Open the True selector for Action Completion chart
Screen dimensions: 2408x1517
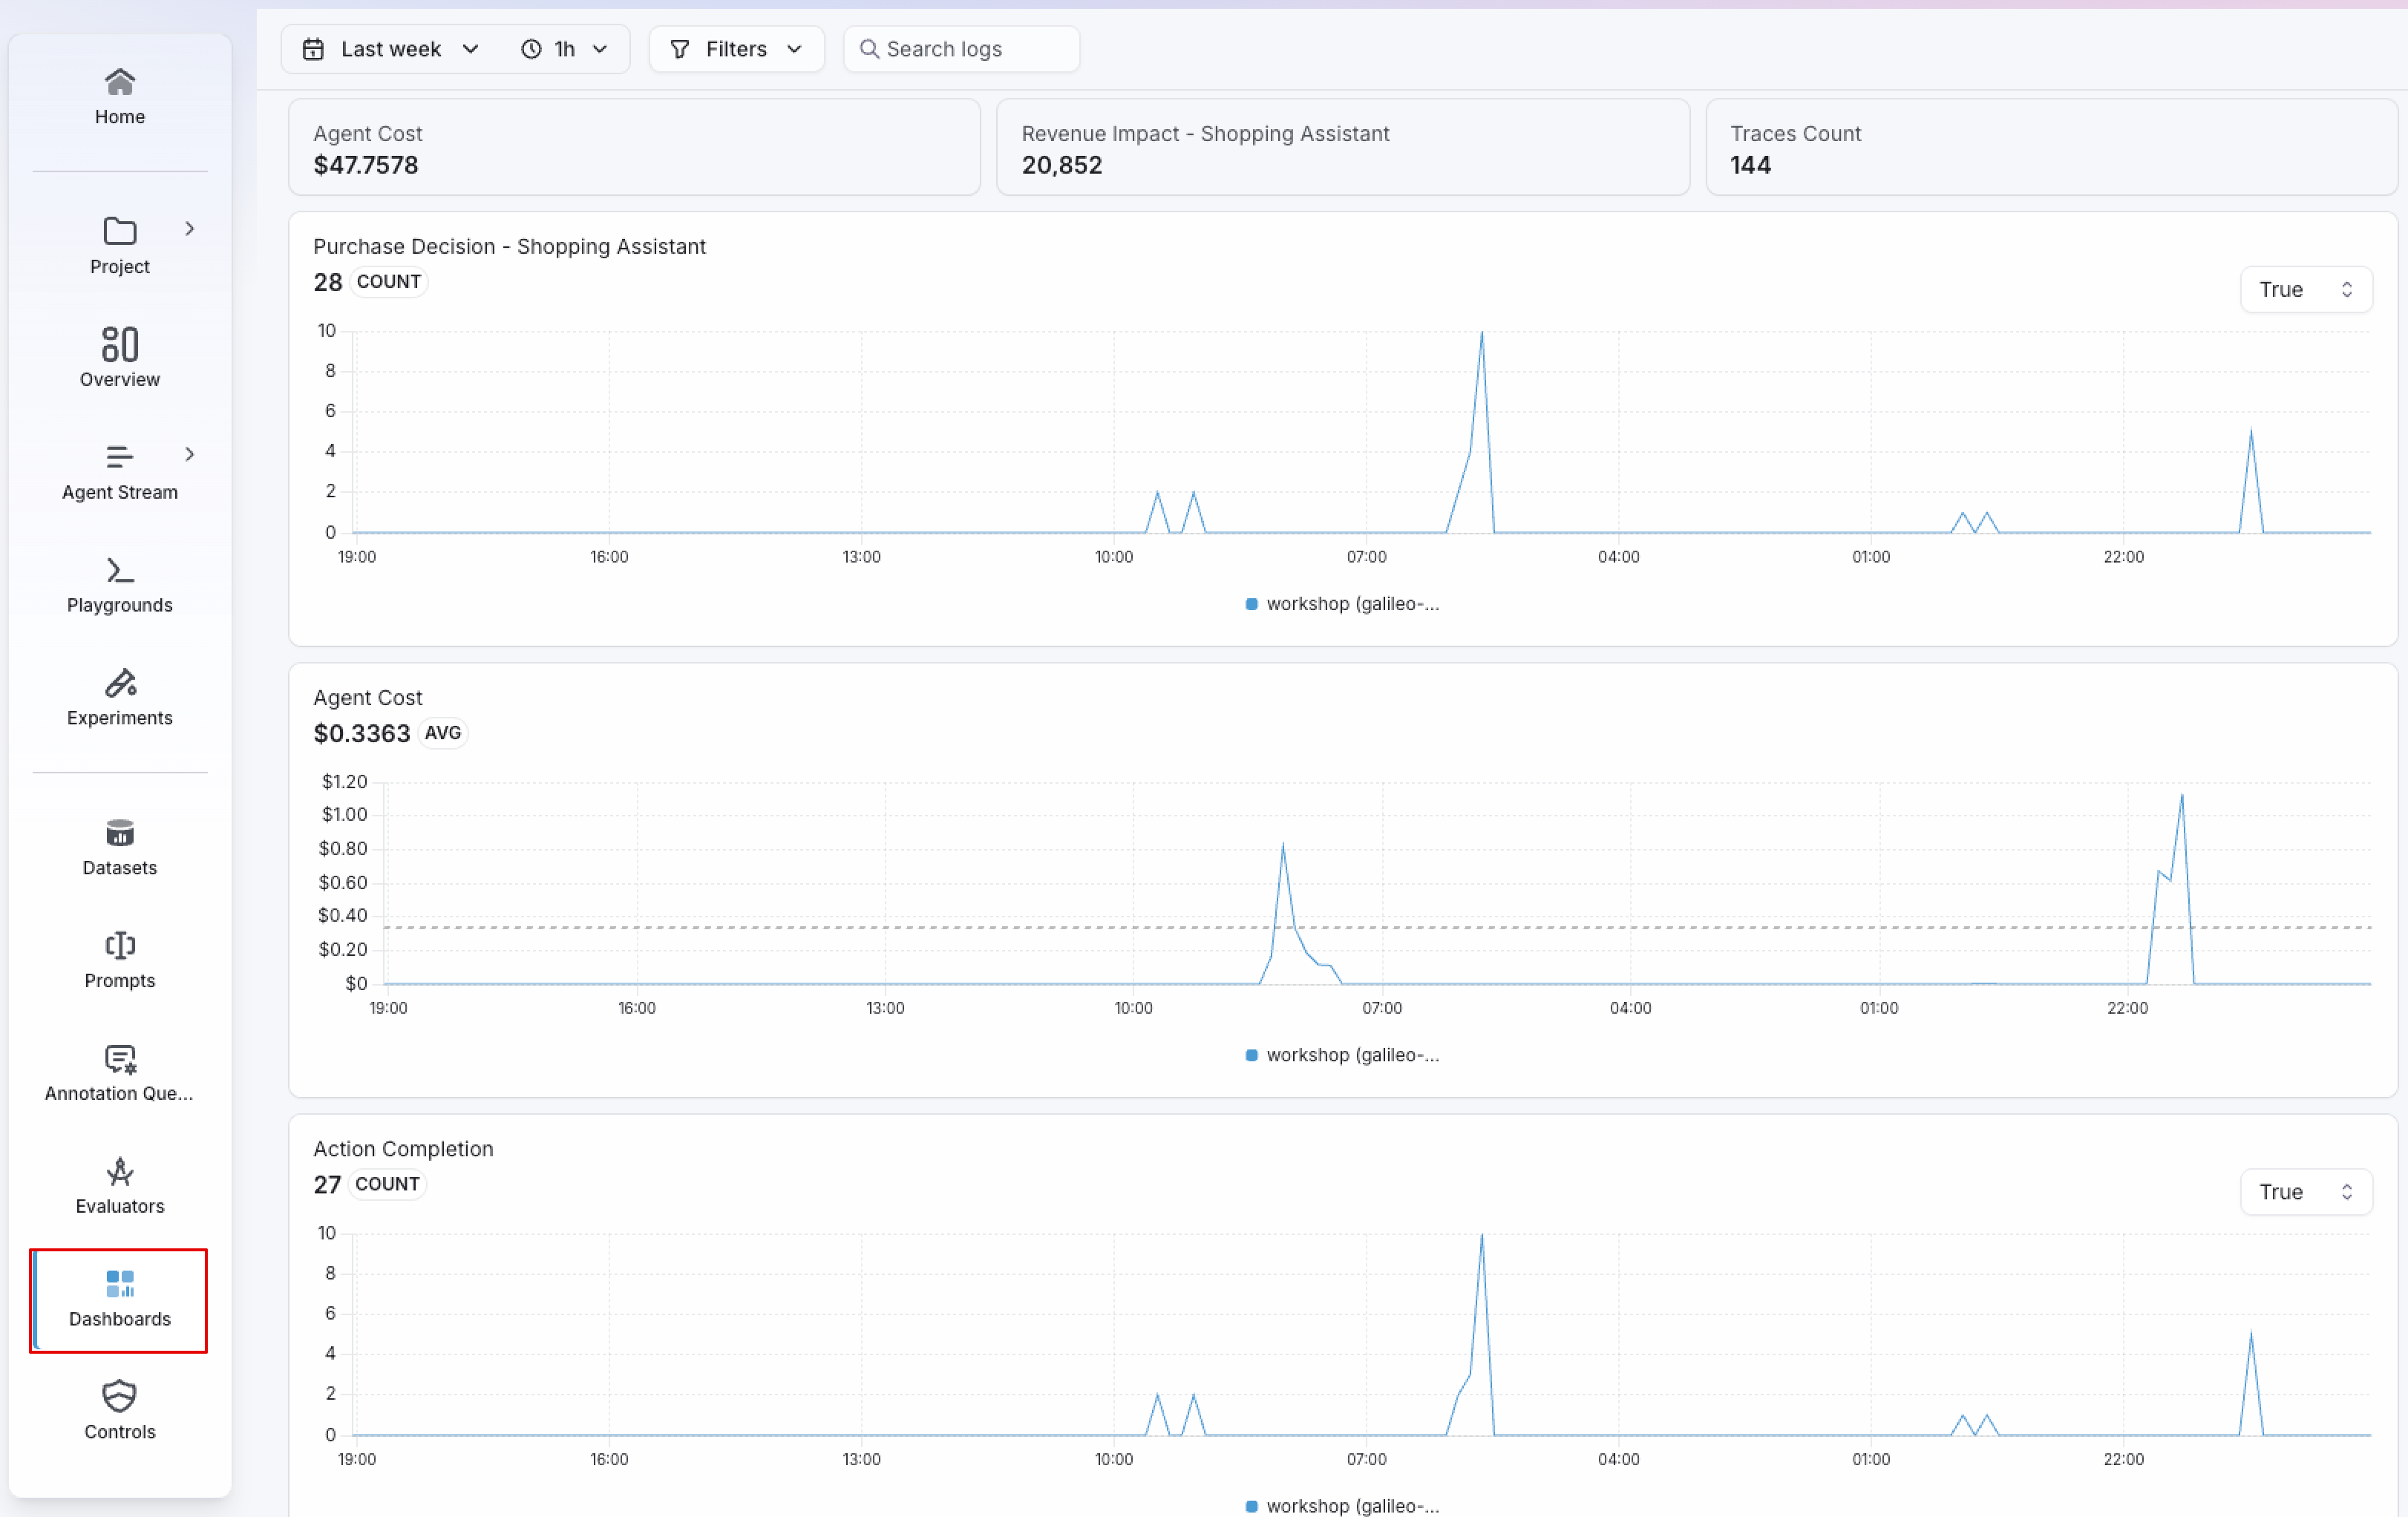click(2306, 1192)
